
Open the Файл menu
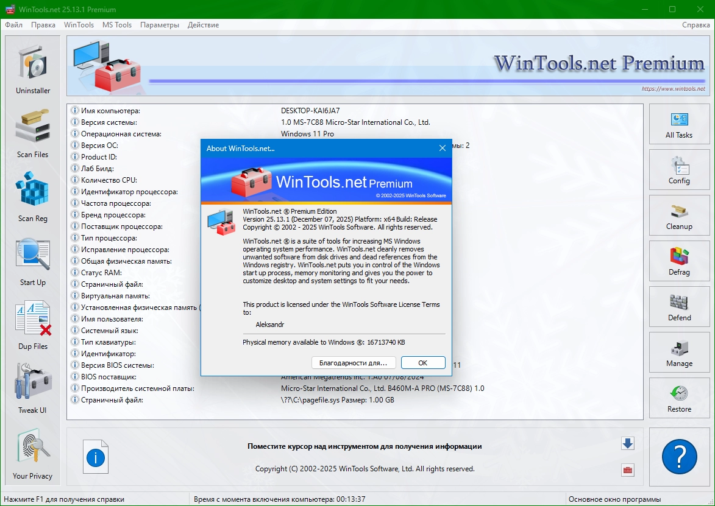pos(13,24)
